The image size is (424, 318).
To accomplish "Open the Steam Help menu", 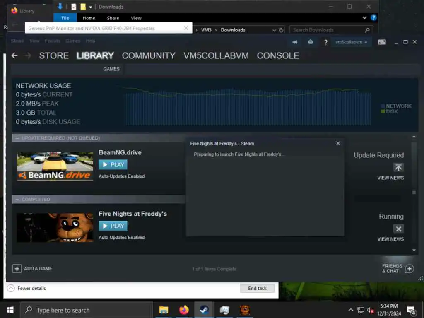I will coord(90,41).
